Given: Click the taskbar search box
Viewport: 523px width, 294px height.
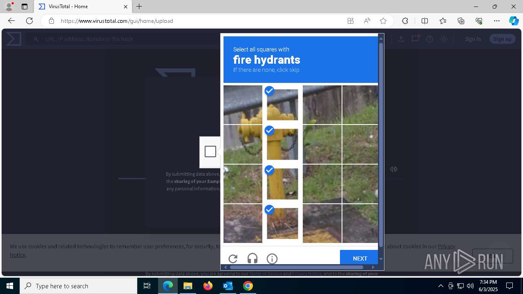Looking at the screenshot, I should 78,286.
